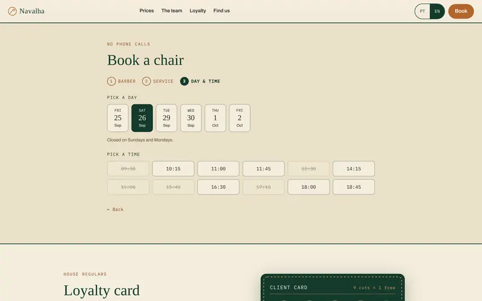Image resolution: width=482 pixels, height=301 pixels.
Task: Select step 3 Day & Time indicator
Action: coord(184,81)
